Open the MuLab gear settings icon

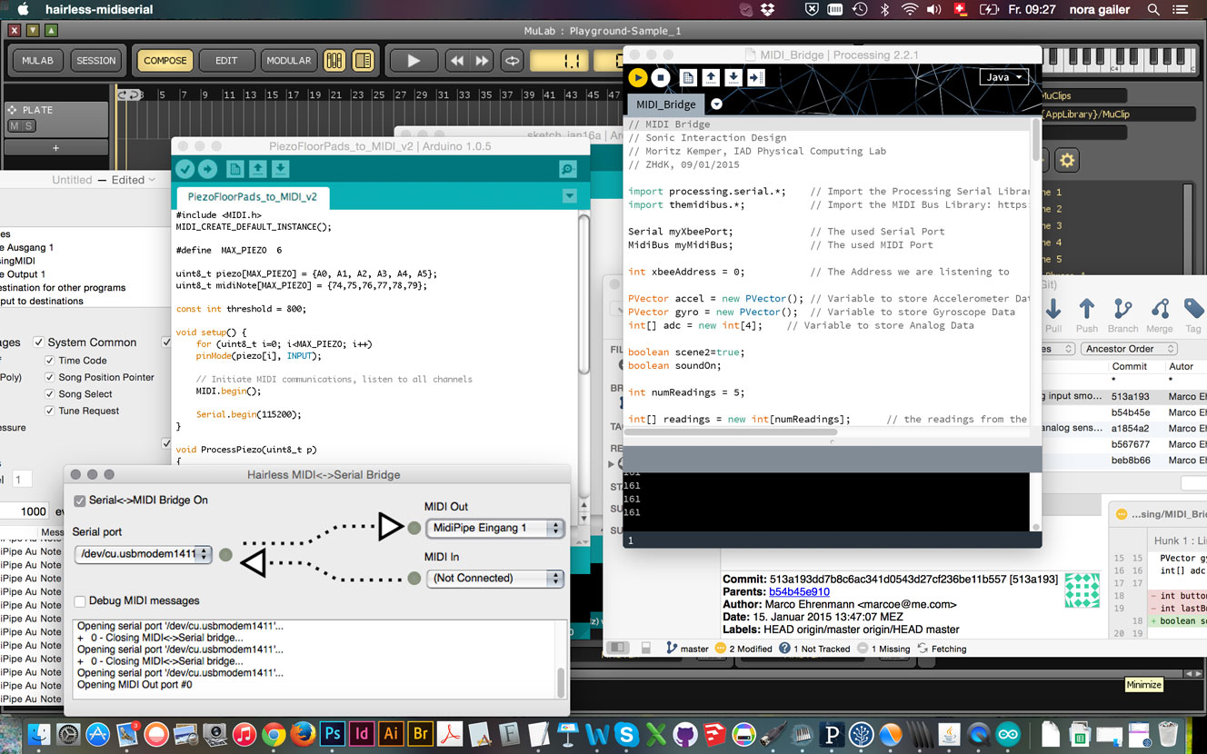1067,161
